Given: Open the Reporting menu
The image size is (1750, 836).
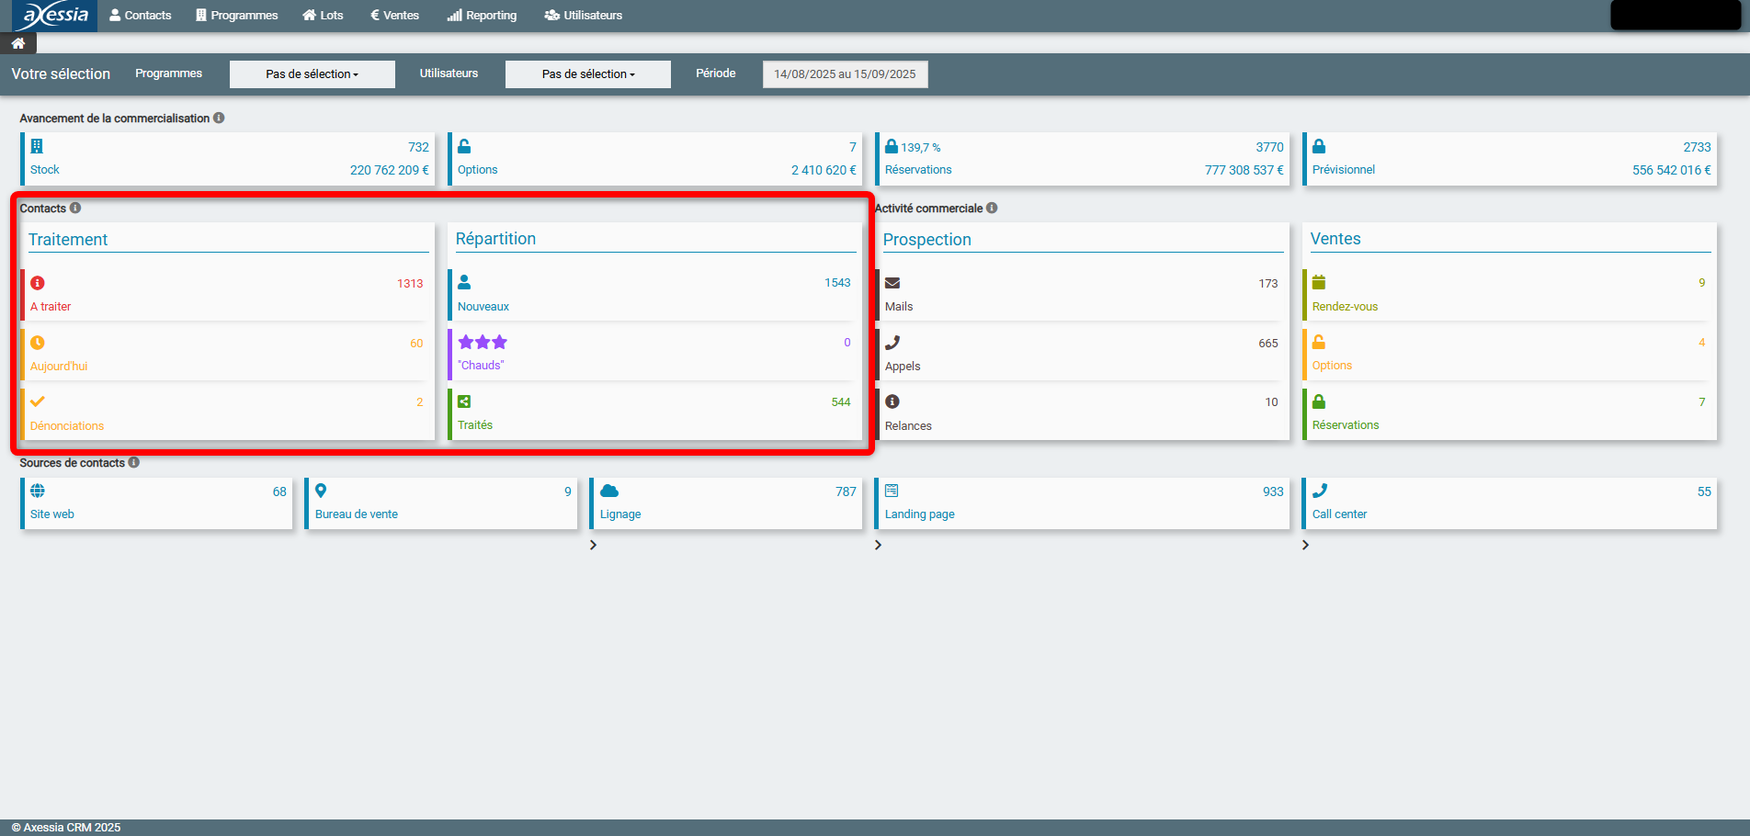Looking at the screenshot, I should tap(482, 16).
